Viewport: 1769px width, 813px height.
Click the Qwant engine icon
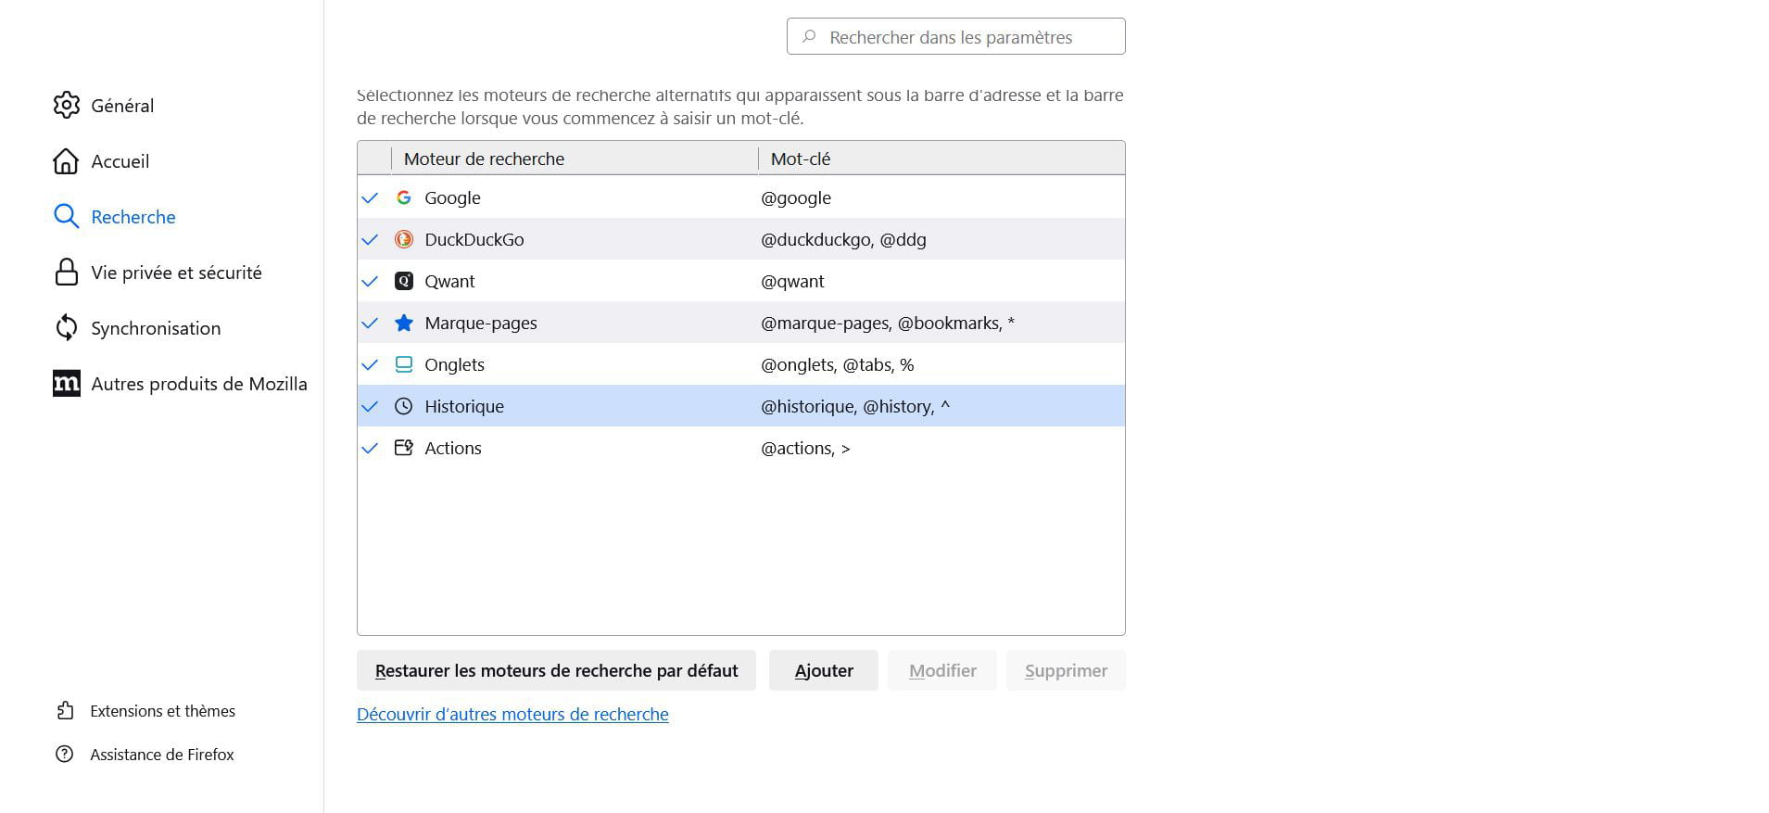403,281
